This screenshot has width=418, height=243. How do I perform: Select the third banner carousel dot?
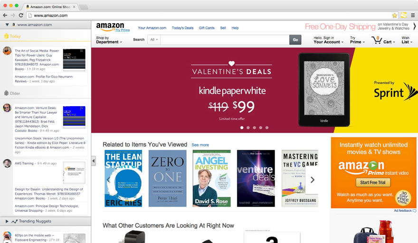click(x=254, y=127)
